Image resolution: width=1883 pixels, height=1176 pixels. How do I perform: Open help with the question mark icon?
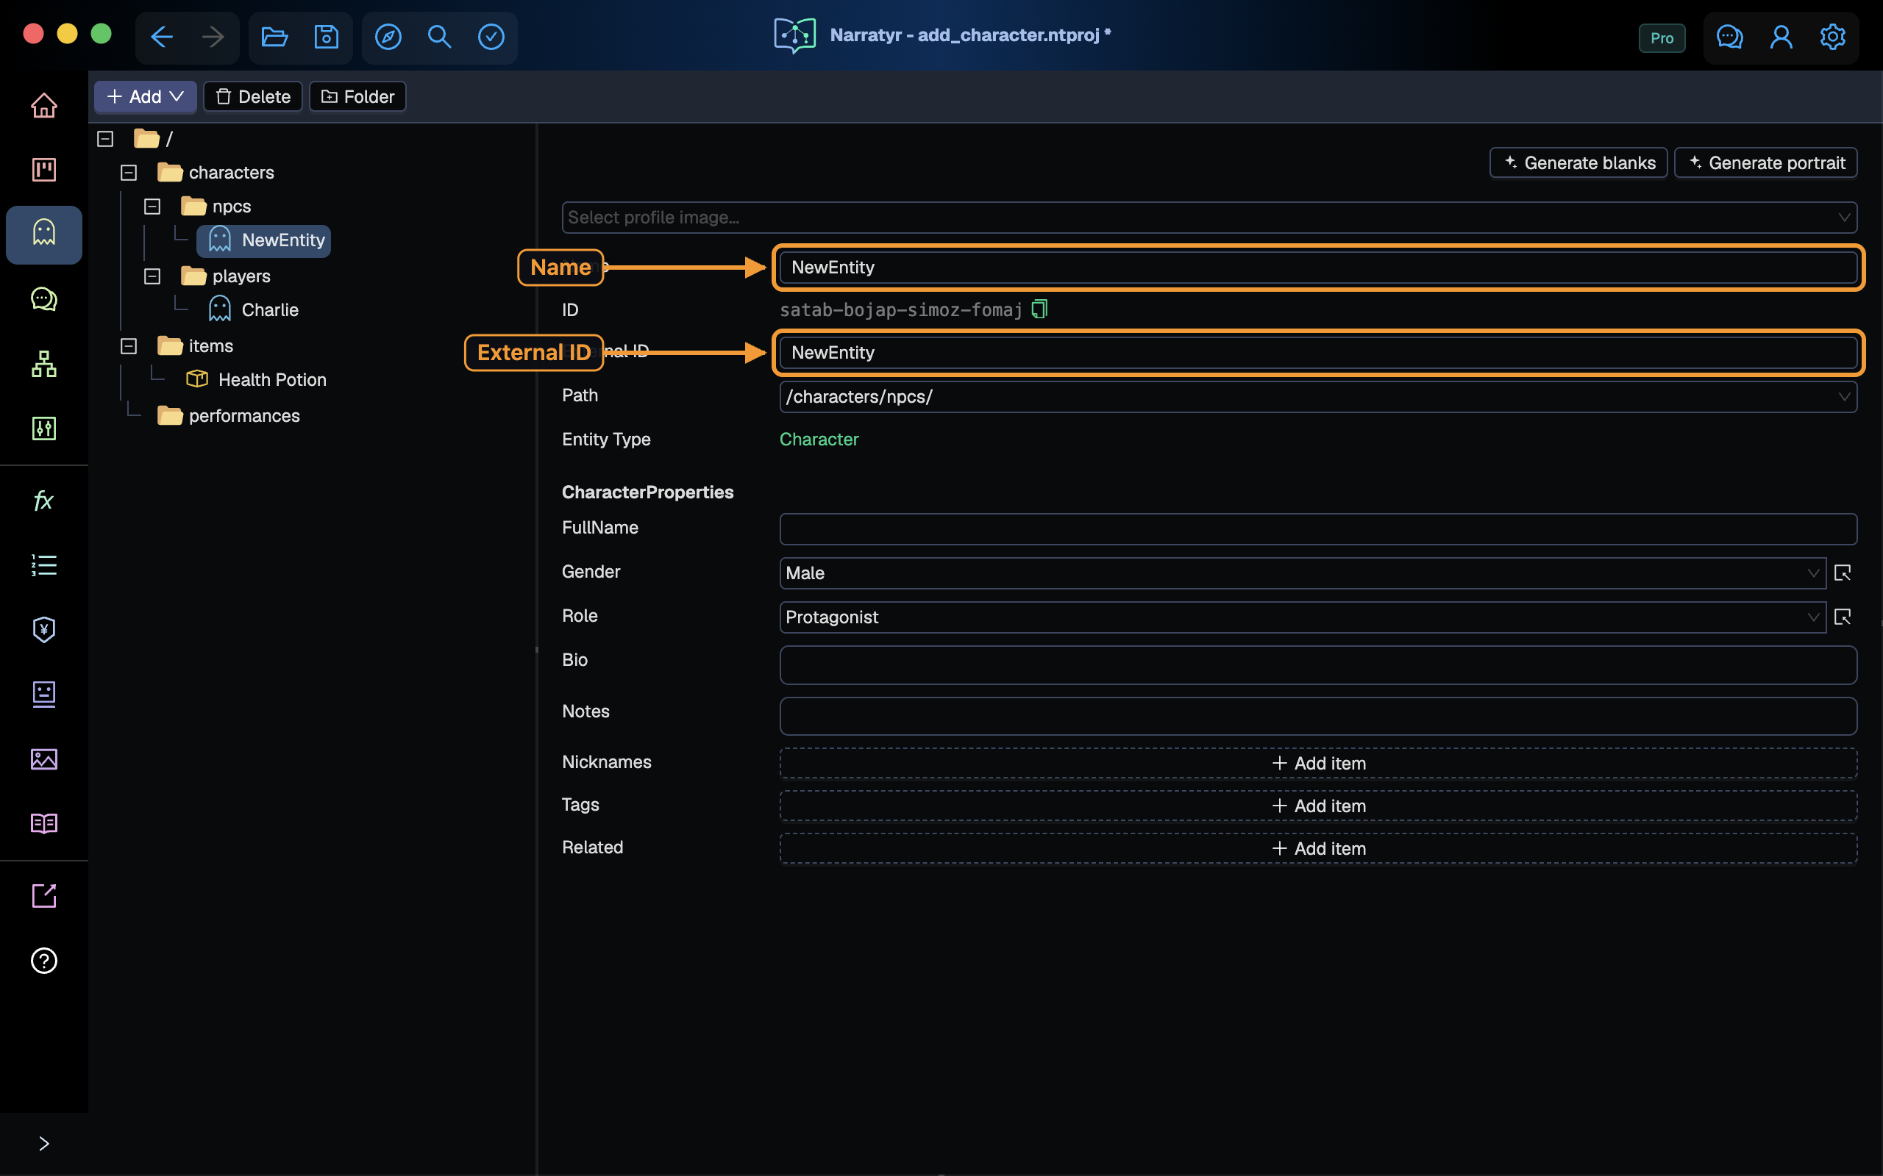(x=44, y=961)
